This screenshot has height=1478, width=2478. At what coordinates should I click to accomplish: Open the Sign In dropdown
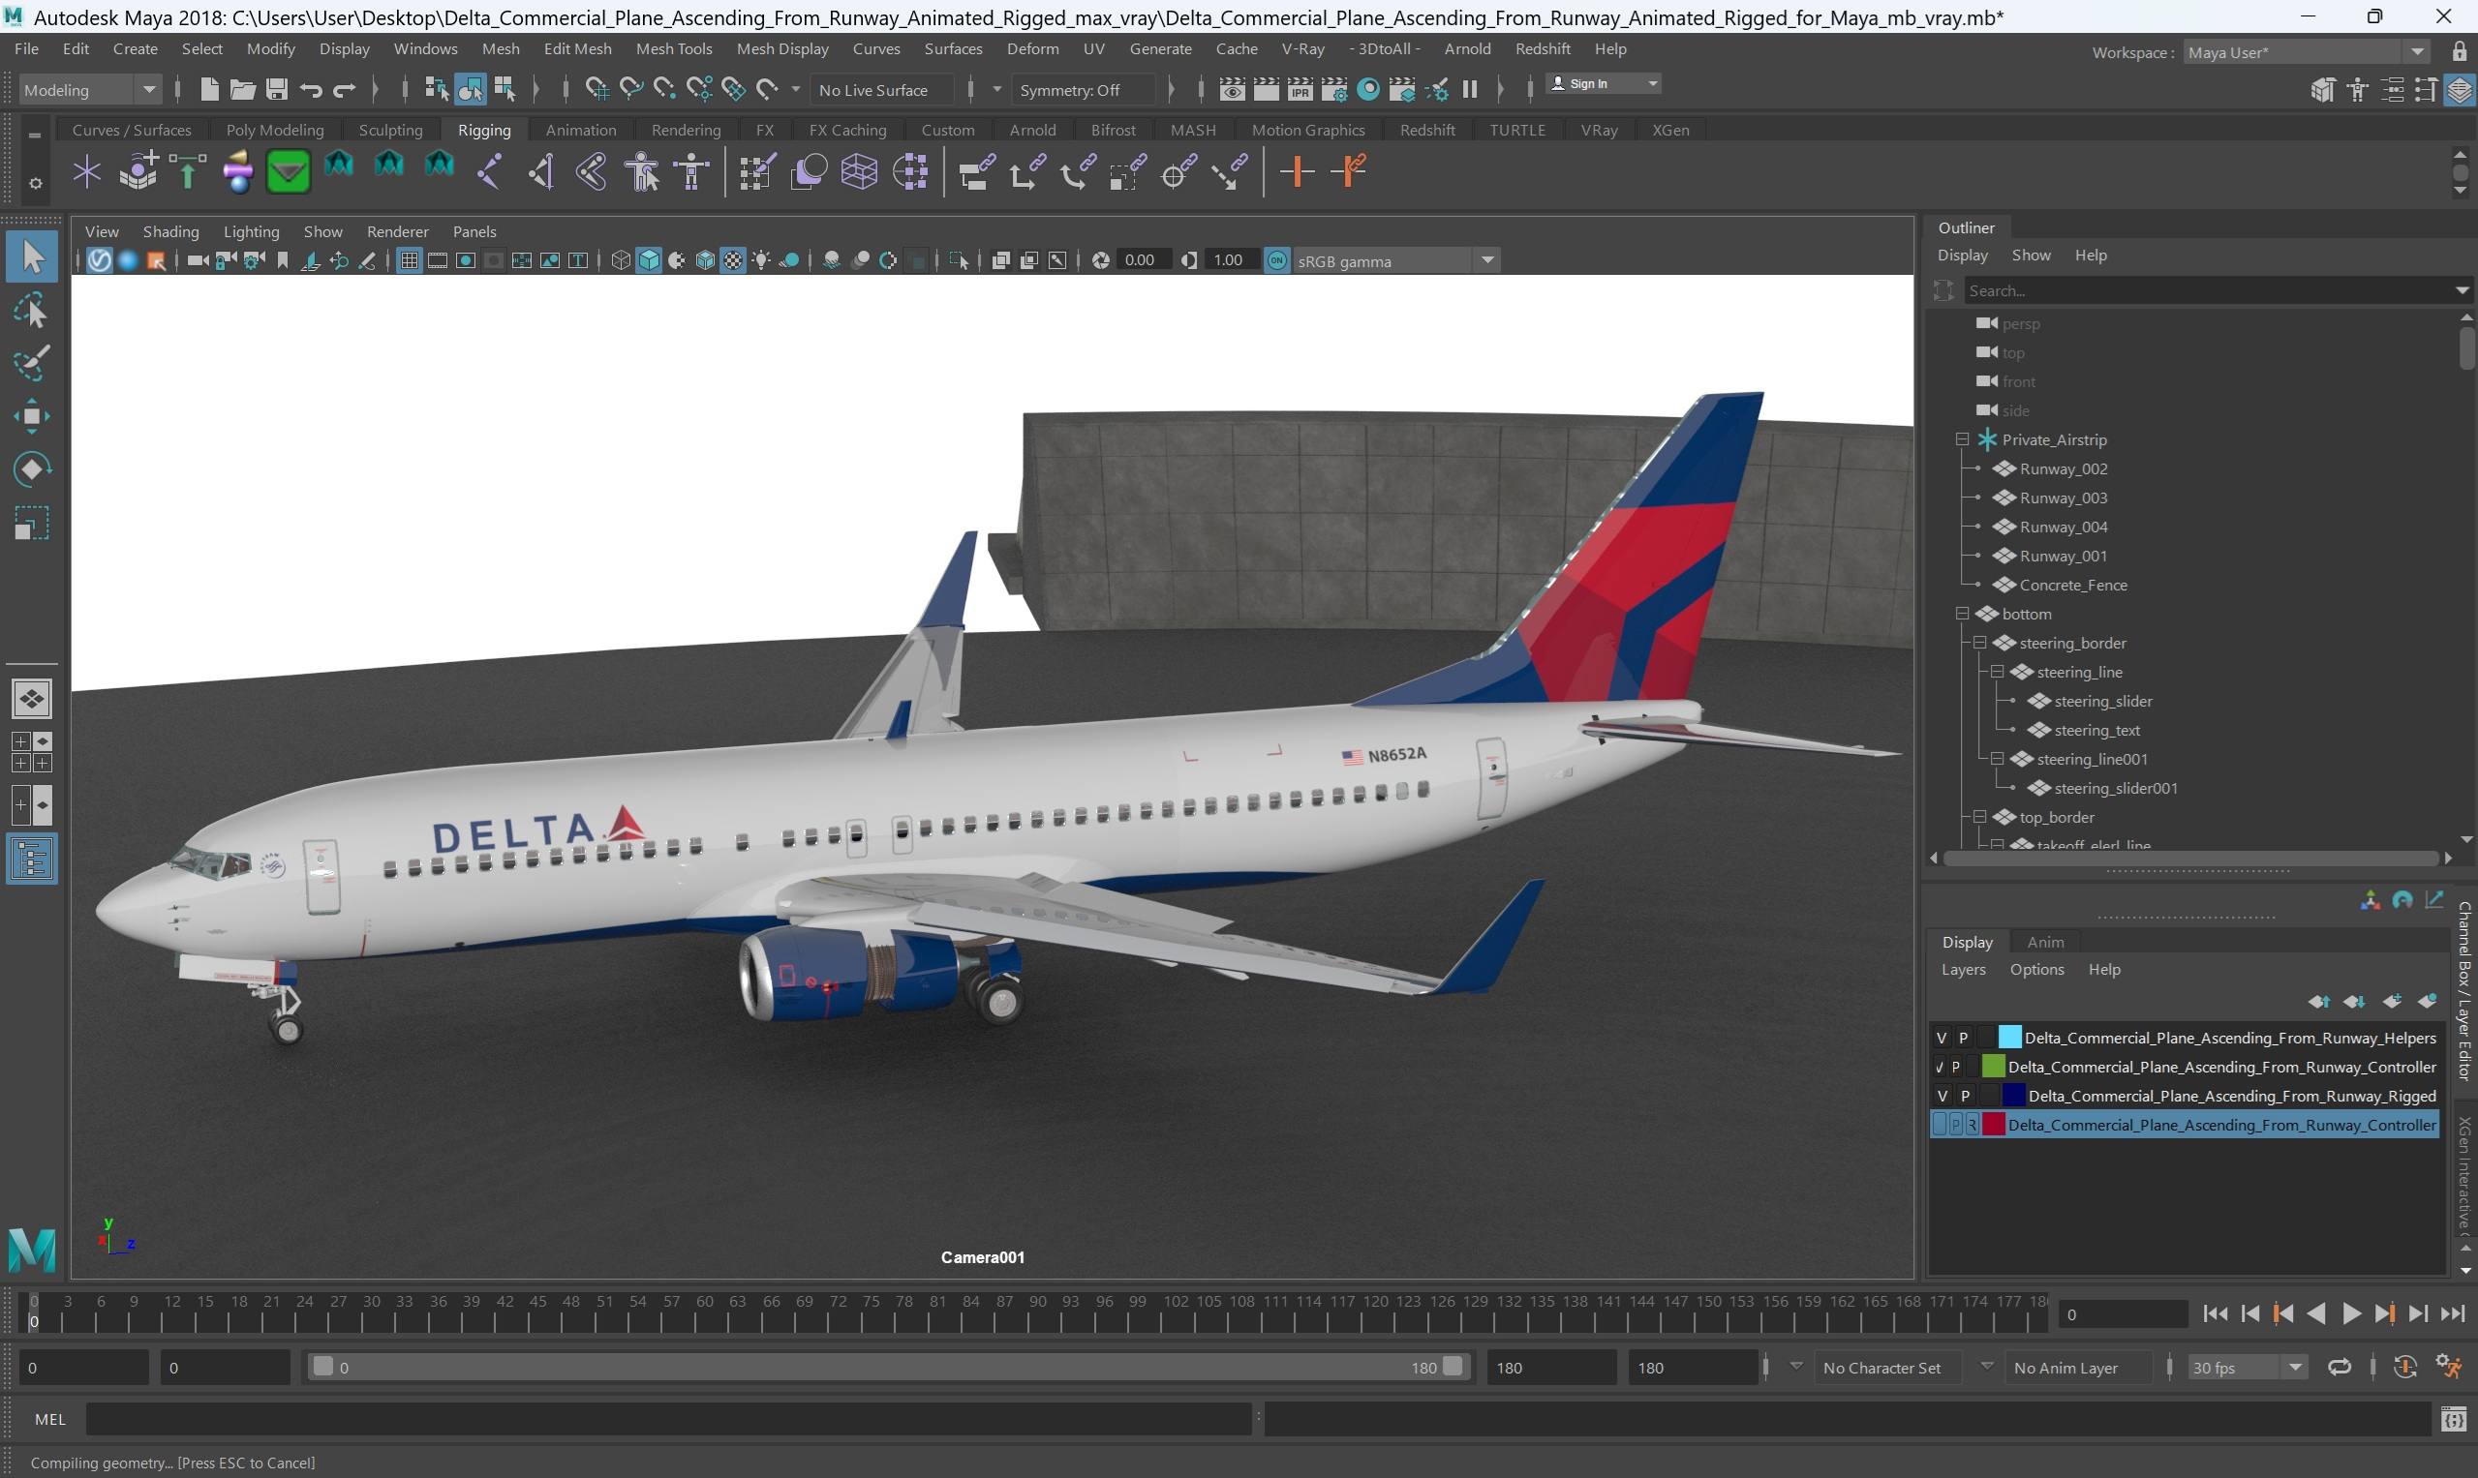1604,83
